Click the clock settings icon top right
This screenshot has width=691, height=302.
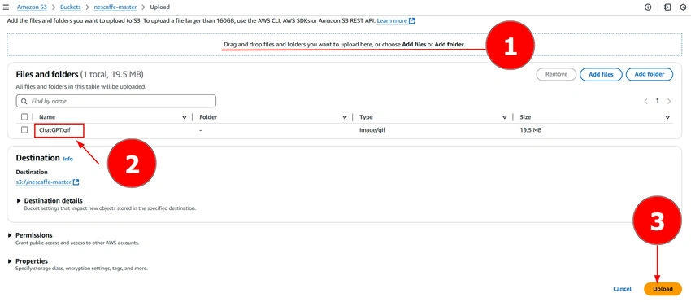tap(684, 7)
